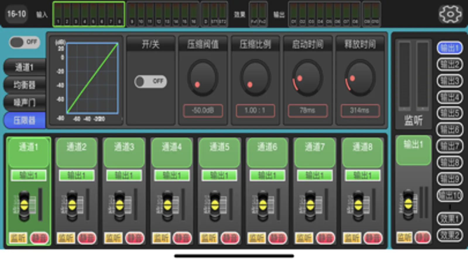
Task: Adjust the 压缩阈值 threshold knob
Action: coord(203,78)
